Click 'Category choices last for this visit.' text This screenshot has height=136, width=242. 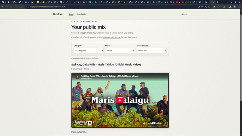85,58
